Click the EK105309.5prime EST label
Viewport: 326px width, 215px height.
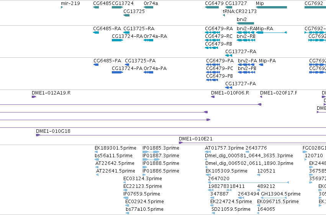pos(227,171)
